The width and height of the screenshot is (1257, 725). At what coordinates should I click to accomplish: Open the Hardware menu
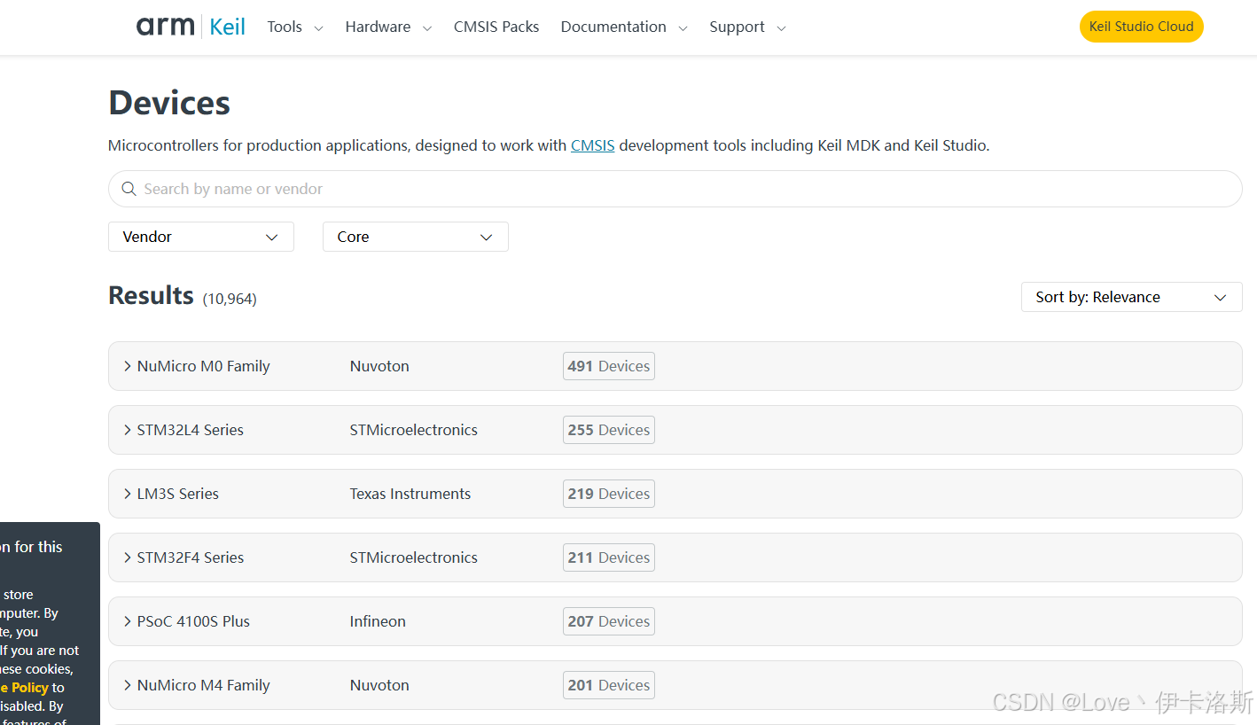(x=388, y=27)
